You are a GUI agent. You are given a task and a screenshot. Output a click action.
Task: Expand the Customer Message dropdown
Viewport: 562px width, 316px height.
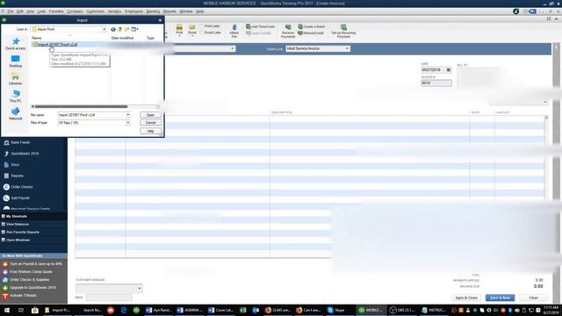(x=139, y=289)
